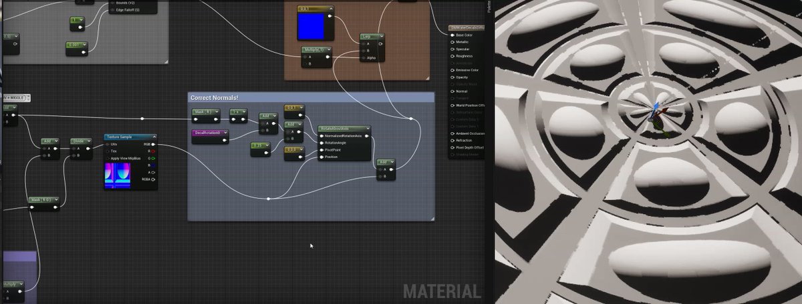Click the Normal input pin on material output
Screen dimensions: 802x304
click(452, 91)
